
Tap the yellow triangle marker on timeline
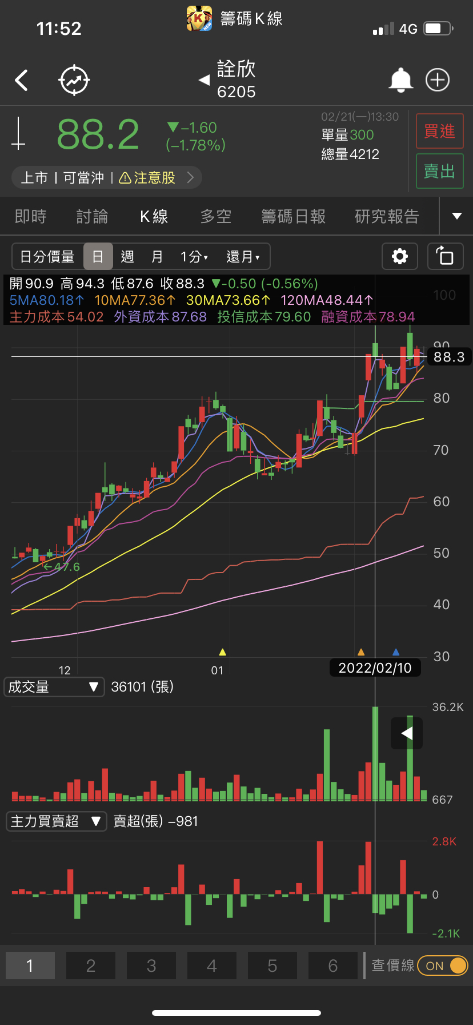(x=223, y=652)
